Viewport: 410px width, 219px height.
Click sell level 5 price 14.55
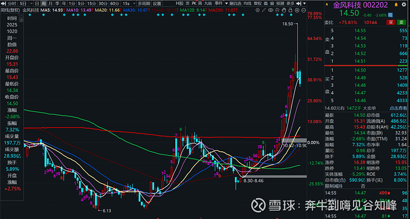359,31
